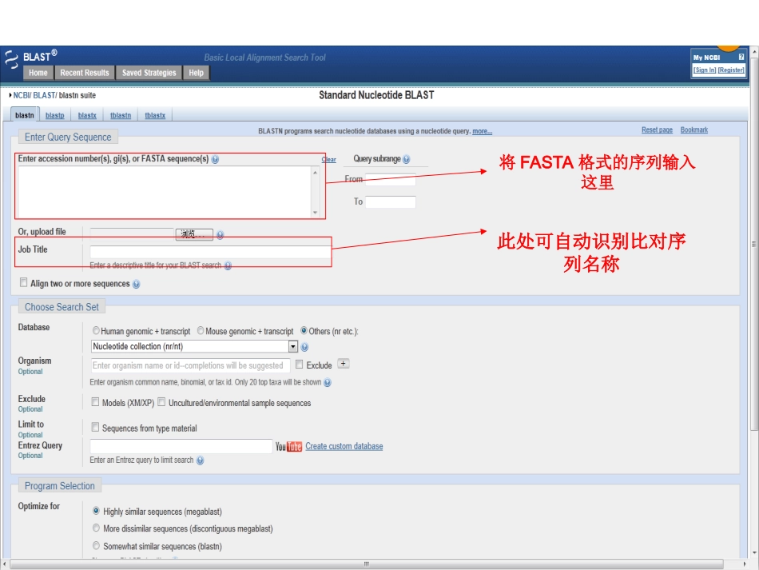Click Sign In link
The height and width of the screenshot is (570, 759).
[705, 70]
